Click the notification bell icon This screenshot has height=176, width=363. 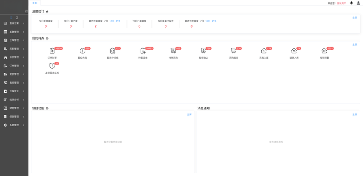point(351,3)
